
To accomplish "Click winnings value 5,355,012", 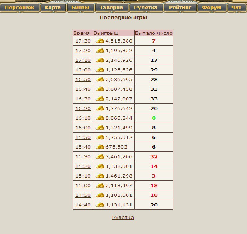I will (119, 137).
